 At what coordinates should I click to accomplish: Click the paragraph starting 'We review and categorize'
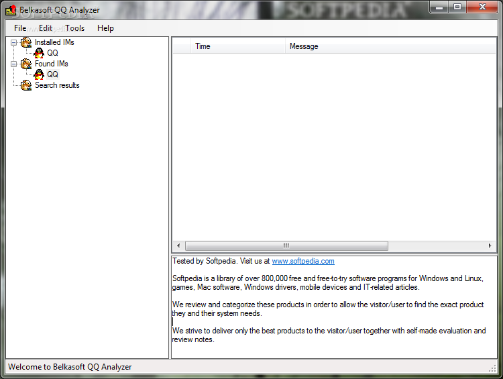[x=328, y=309]
